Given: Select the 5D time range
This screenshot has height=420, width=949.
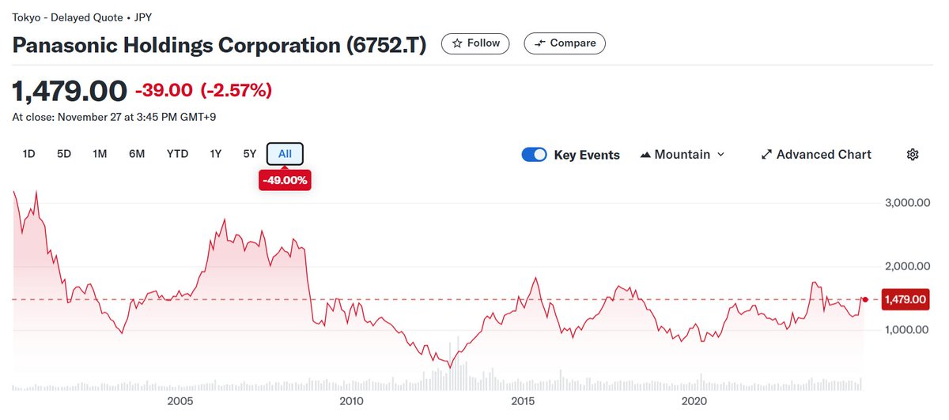Looking at the screenshot, I should [64, 154].
